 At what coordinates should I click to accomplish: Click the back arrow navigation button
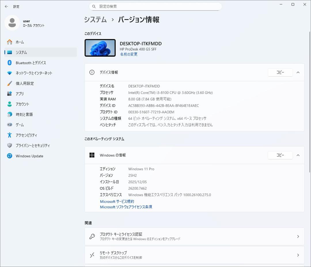tap(6, 6)
